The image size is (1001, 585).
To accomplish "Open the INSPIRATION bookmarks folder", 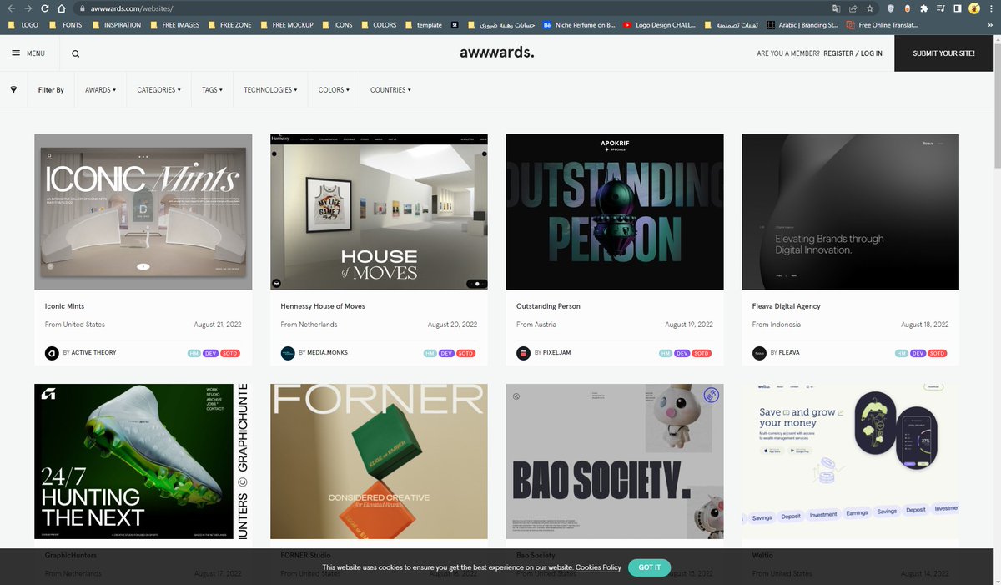I will click(116, 25).
